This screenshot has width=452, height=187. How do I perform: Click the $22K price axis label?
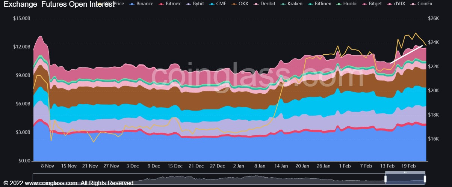tap(433, 66)
